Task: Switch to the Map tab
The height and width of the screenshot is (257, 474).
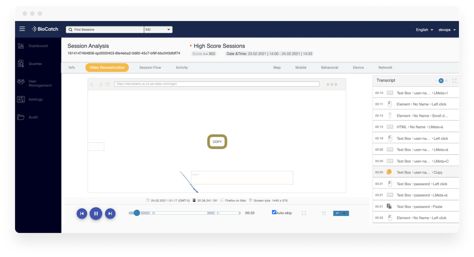Action: (277, 68)
